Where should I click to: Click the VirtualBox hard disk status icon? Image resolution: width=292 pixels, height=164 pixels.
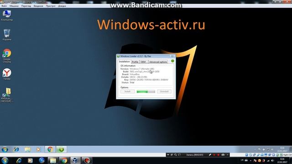246,155
